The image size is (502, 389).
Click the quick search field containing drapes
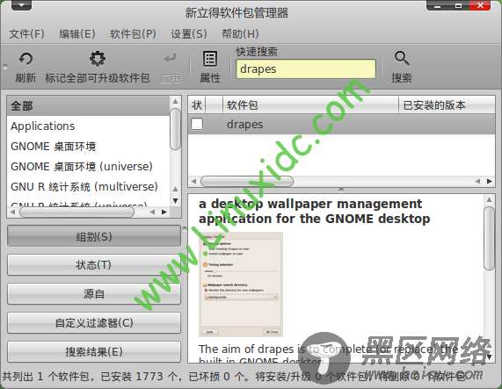[x=306, y=68]
